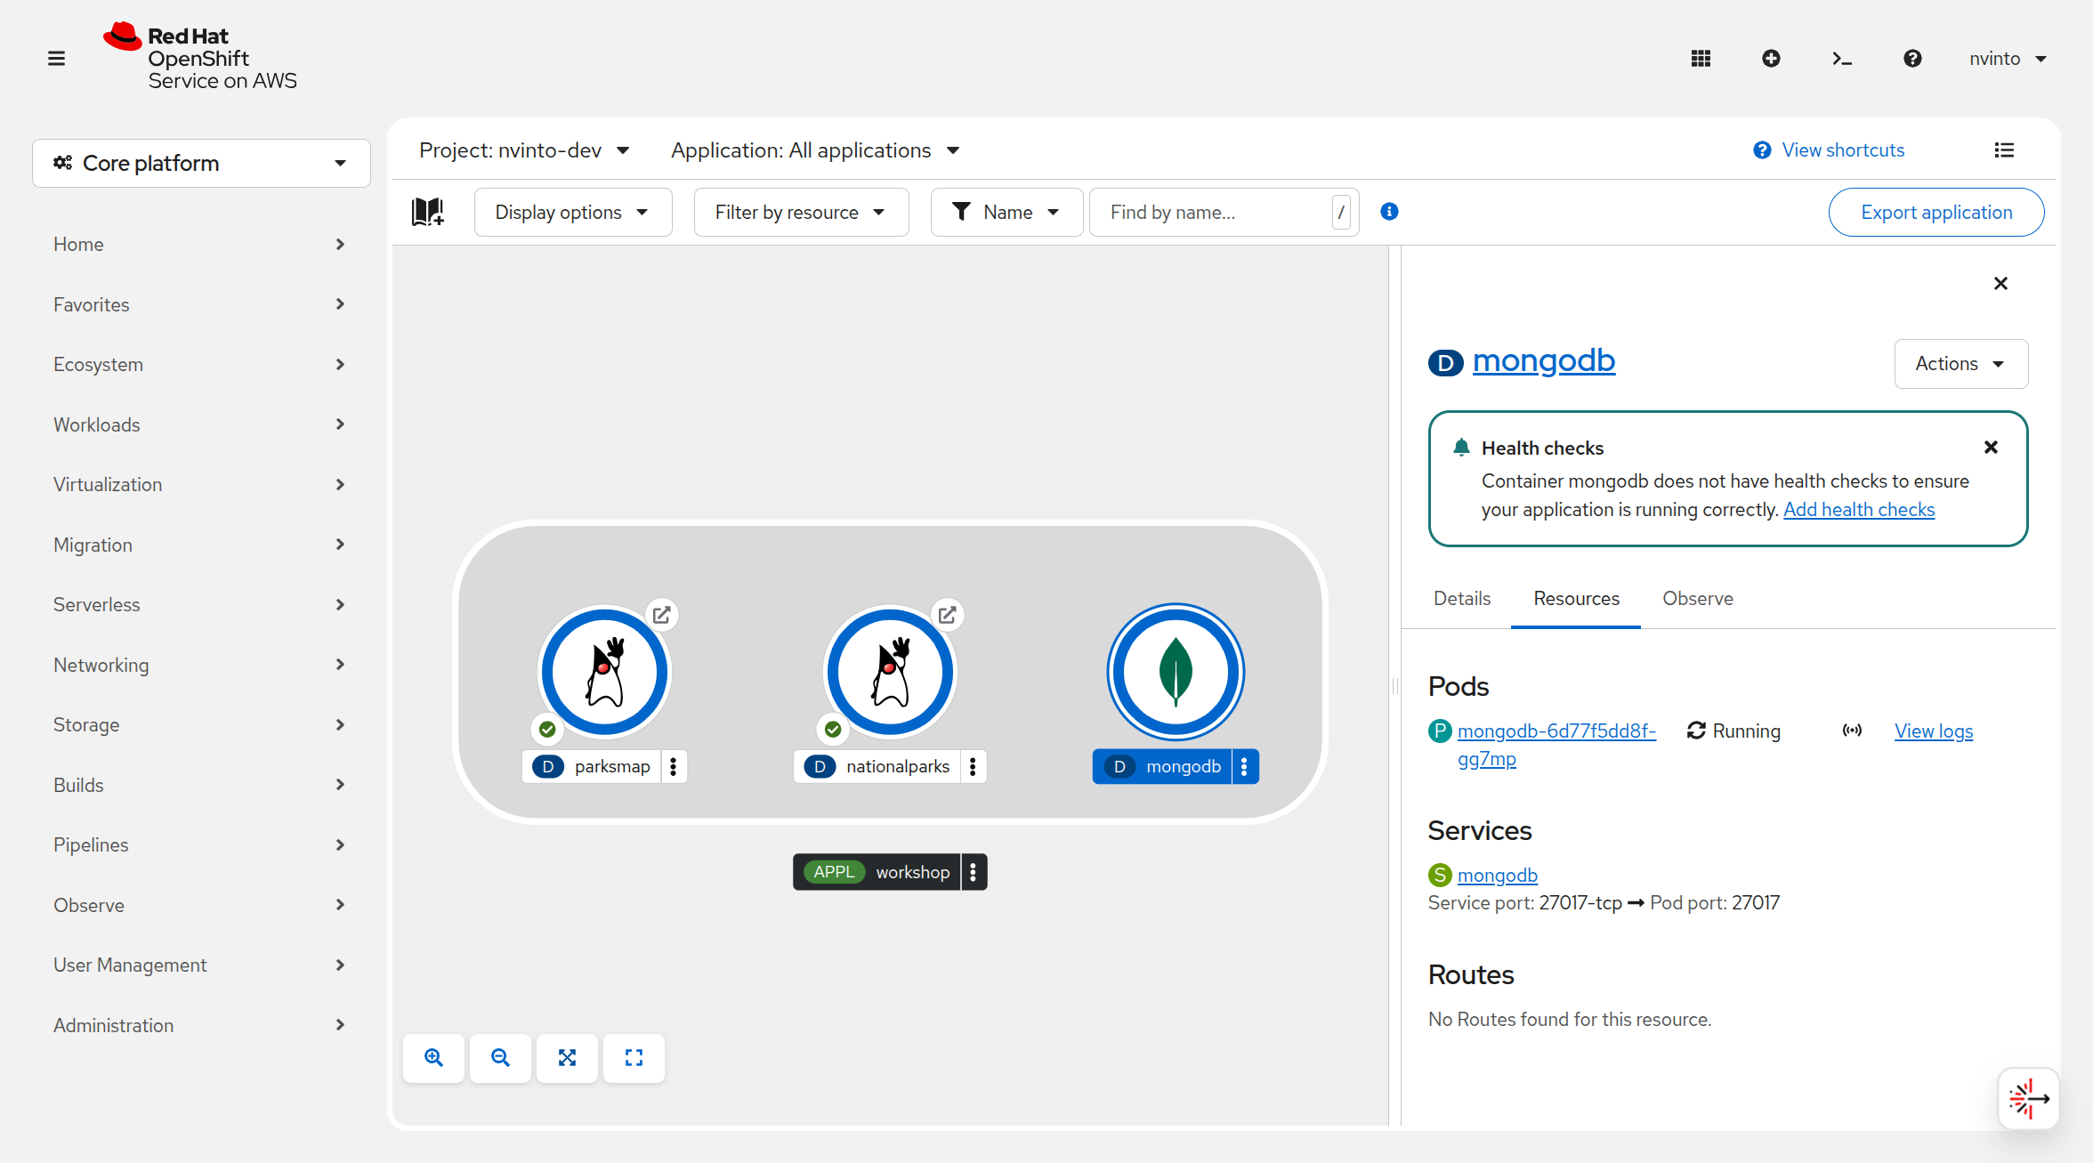This screenshot has width=2093, height=1163.
Task: Open nationalparks kebab actions menu
Action: 973,766
